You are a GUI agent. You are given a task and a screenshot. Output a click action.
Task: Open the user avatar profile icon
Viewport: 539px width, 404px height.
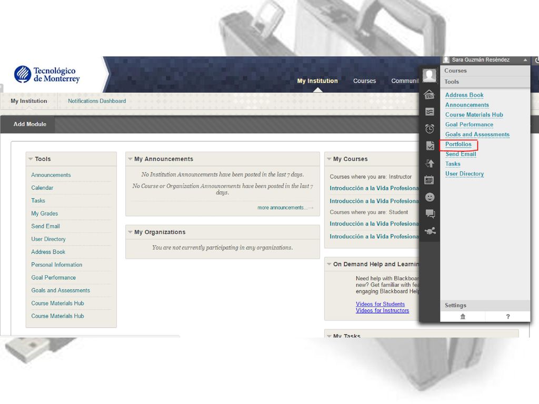(430, 76)
